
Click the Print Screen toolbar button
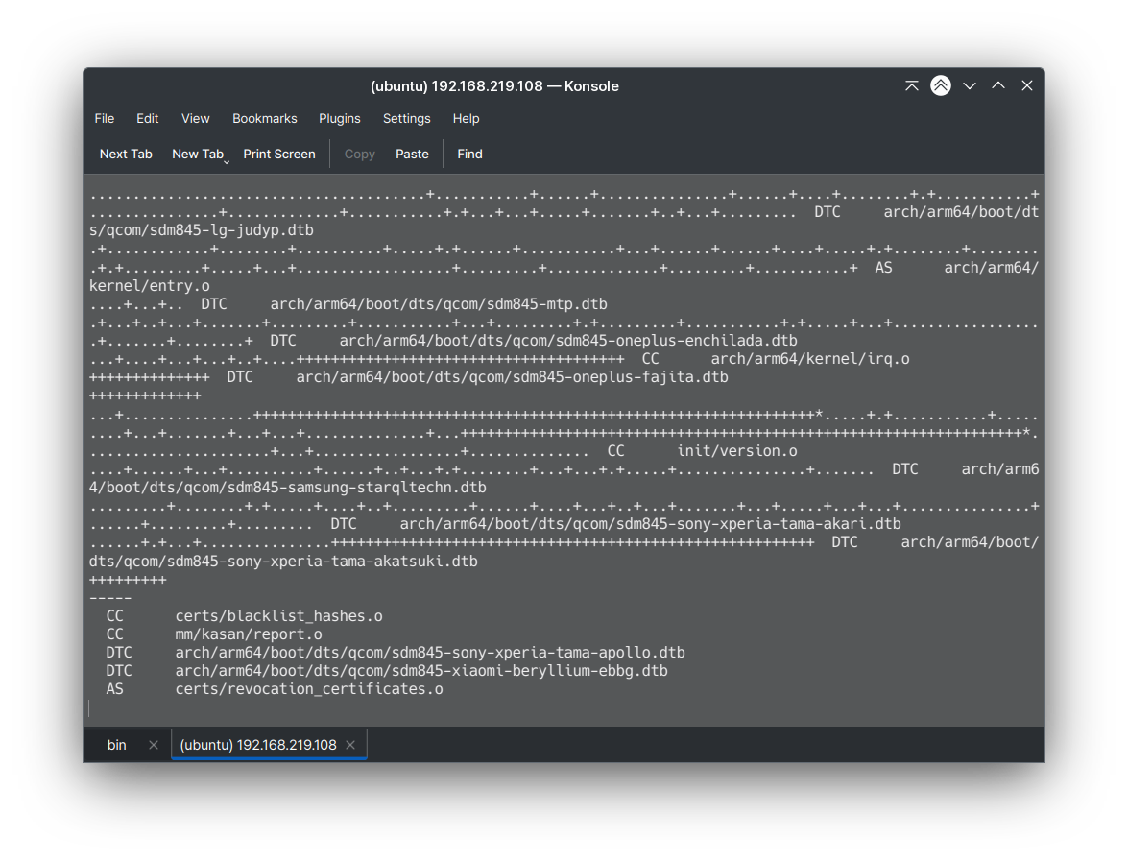pyautogui.click(x=279, y=154)
